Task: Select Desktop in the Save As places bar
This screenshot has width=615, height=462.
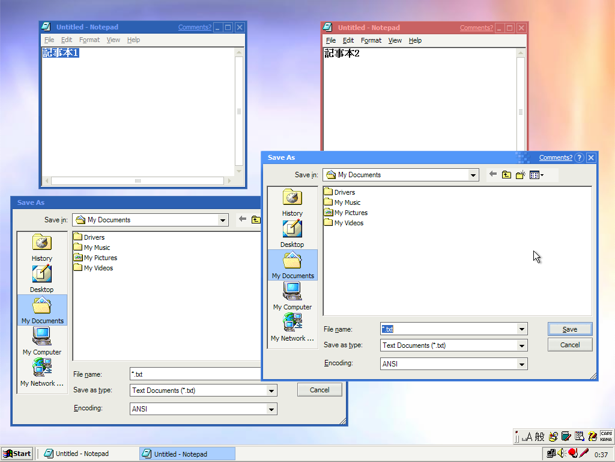Action: [292, 233]
